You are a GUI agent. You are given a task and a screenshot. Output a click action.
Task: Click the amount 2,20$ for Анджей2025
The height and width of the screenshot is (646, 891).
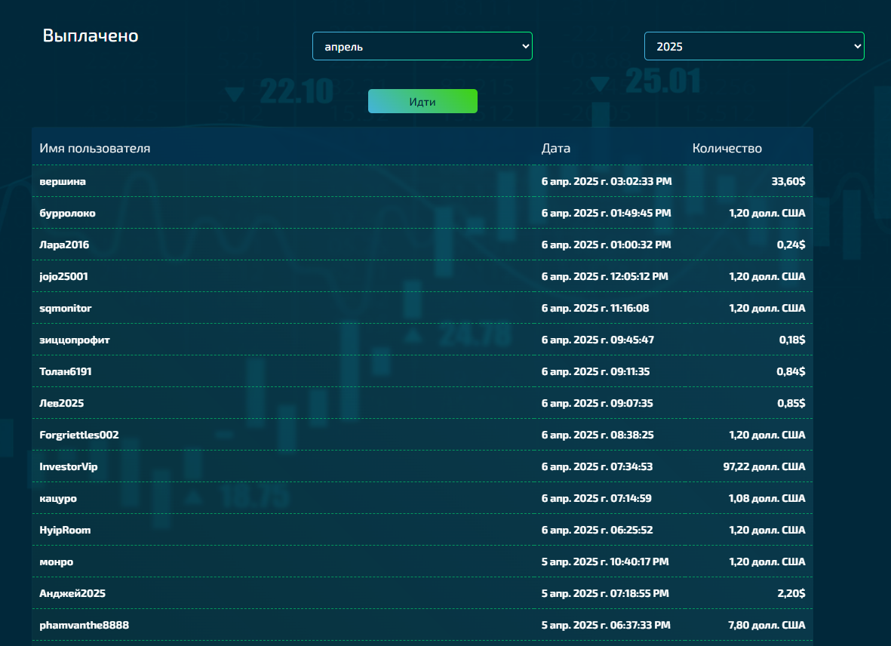pyautogui.click(x=791, y=594)
